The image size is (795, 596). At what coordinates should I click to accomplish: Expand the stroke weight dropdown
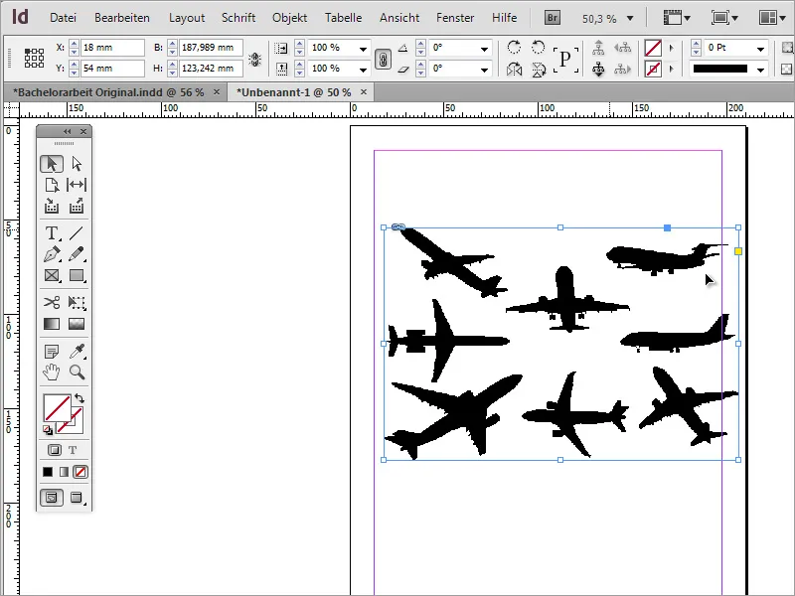(760, 49)
